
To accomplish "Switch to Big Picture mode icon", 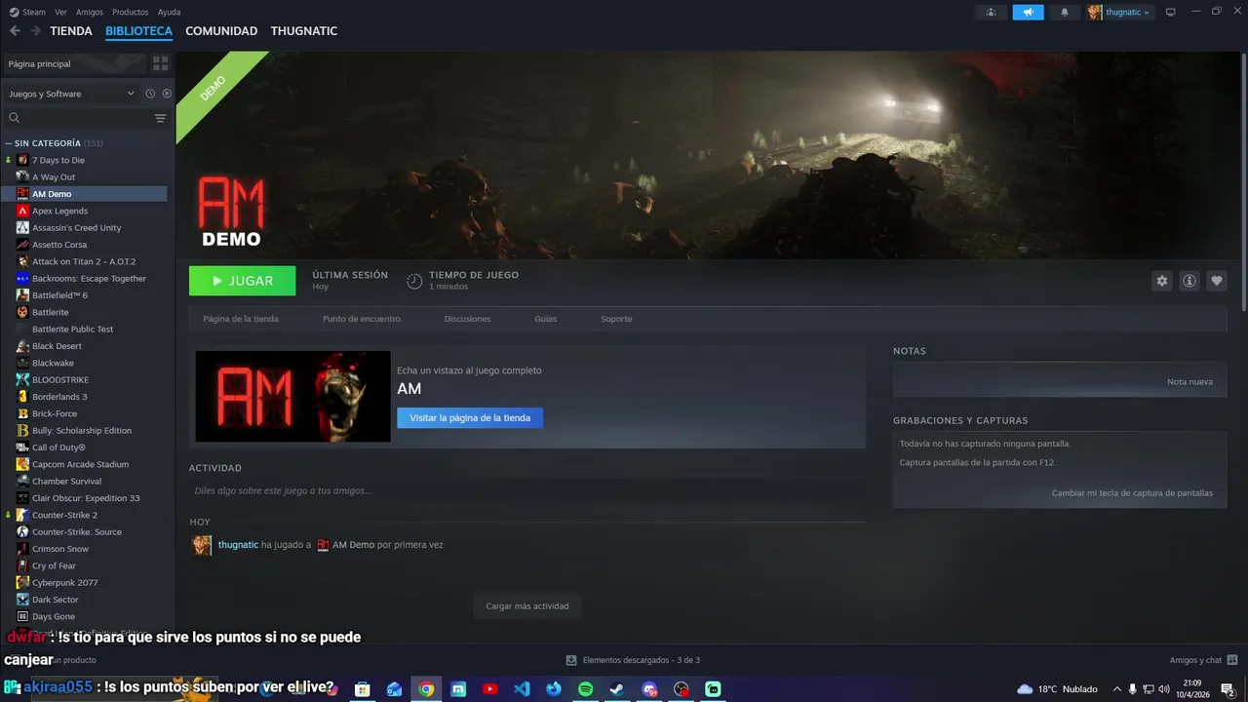I will pyautogui.click(x=1171, y=12).
